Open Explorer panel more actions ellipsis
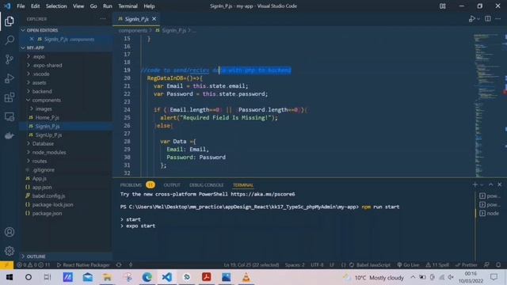 103,19
